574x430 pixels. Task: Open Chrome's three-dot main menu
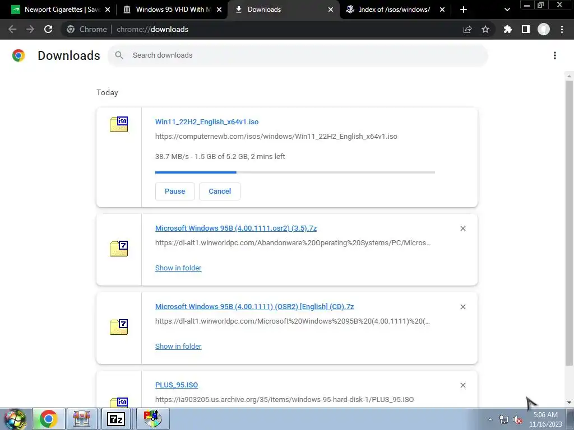(x=562, y=29)
